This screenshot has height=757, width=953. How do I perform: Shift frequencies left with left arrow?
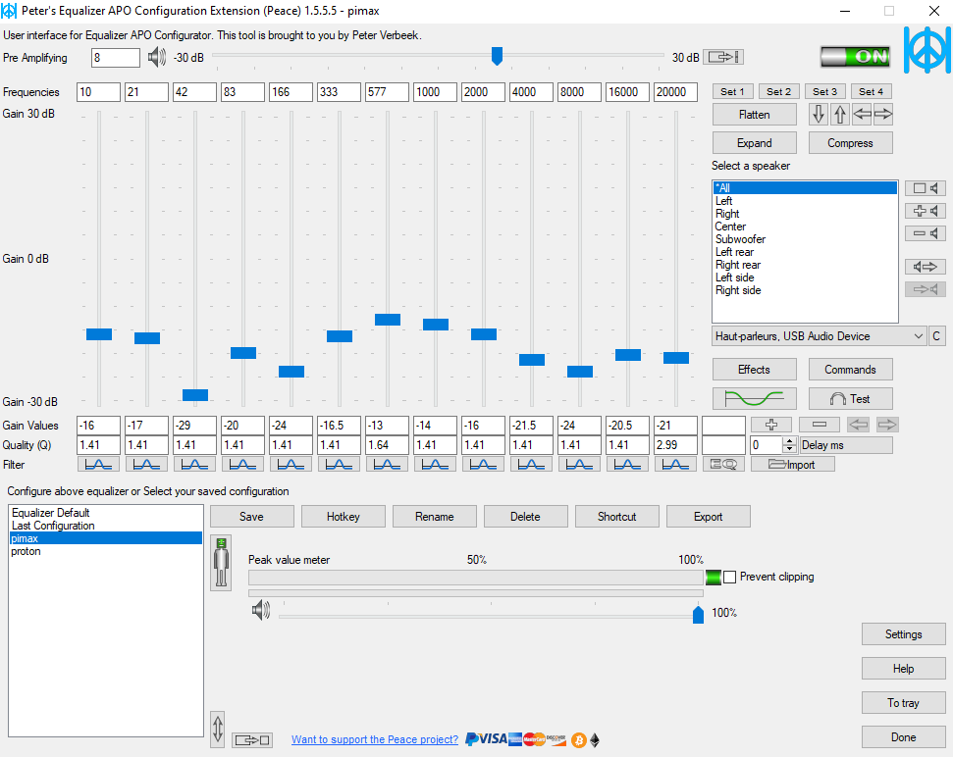pyautogui.click(x=861, y=114)
